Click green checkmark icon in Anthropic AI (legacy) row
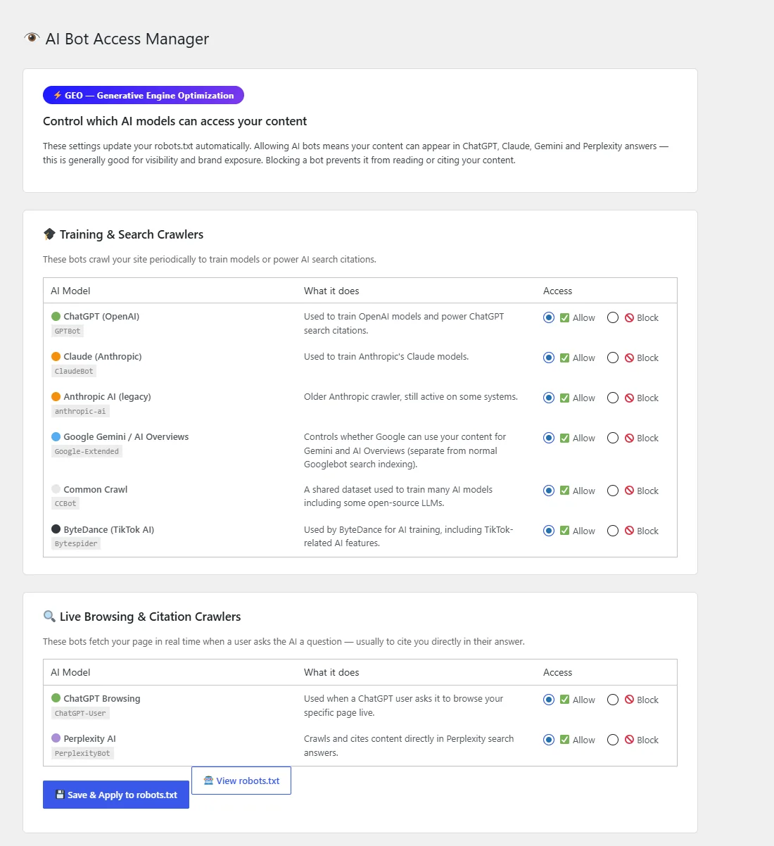This screenshot has height=846, width=774. click(564, 398)
